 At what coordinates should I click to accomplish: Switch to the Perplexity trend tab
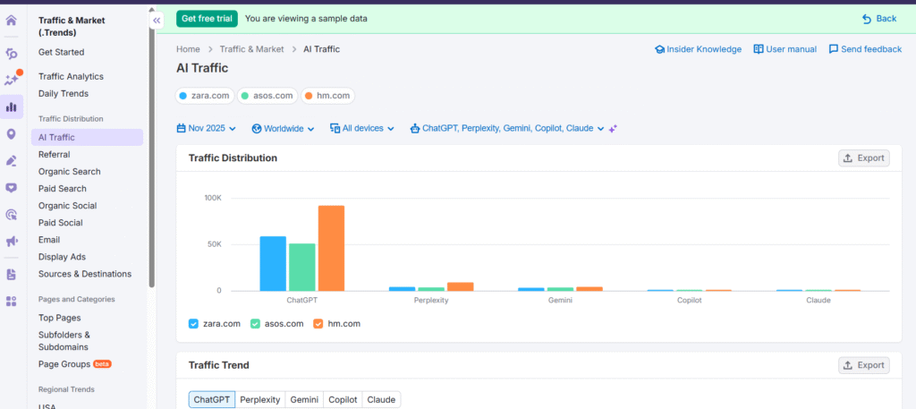pos(260,400)
